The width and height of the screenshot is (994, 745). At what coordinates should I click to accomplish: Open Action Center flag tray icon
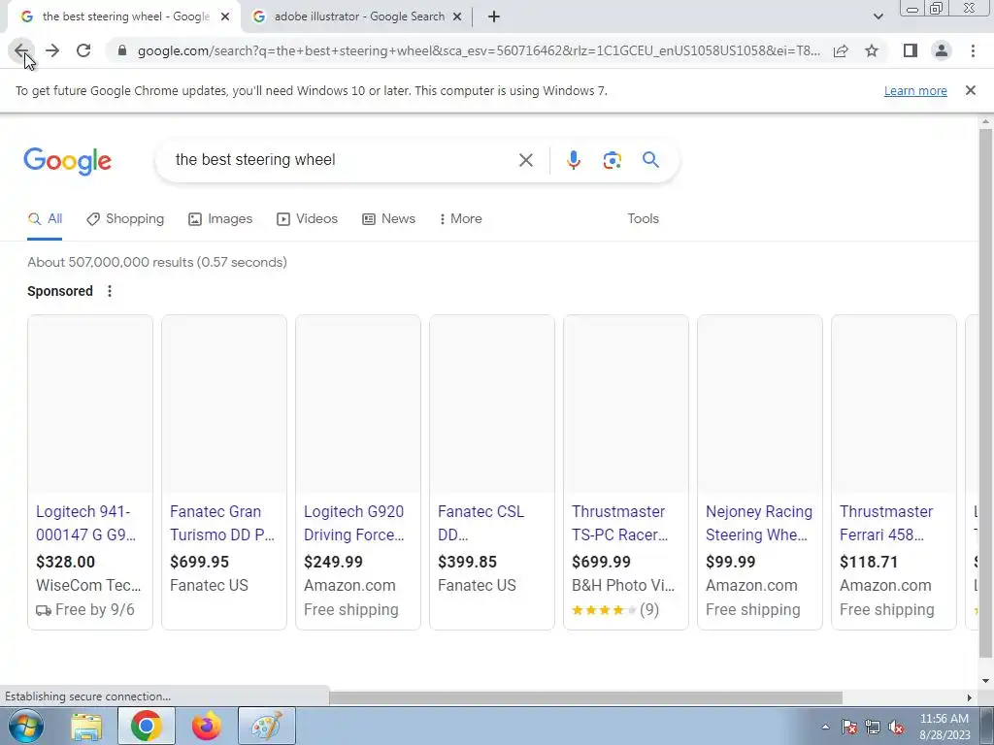pyautogui.click(x=849, y=728)
